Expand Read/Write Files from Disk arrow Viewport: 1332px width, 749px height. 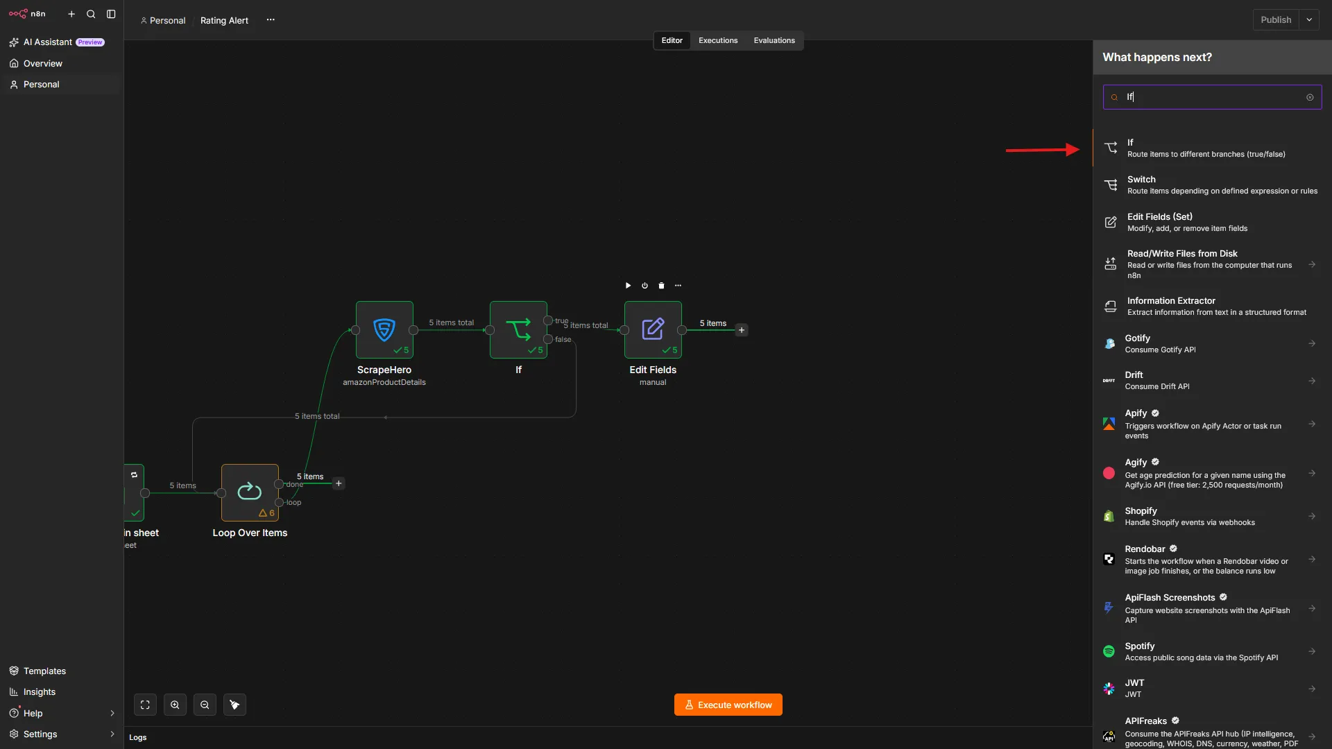click(x=1312, y=264)
